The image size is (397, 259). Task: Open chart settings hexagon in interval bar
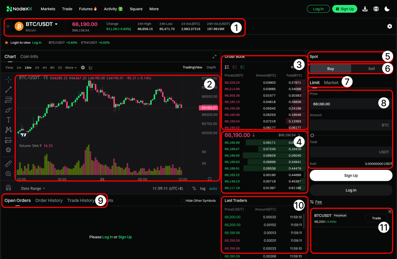[83, 68]
